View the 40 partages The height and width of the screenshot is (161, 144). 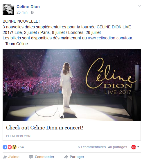[x=118, y=147]
